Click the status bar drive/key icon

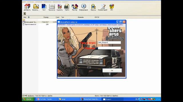(25, 96)
